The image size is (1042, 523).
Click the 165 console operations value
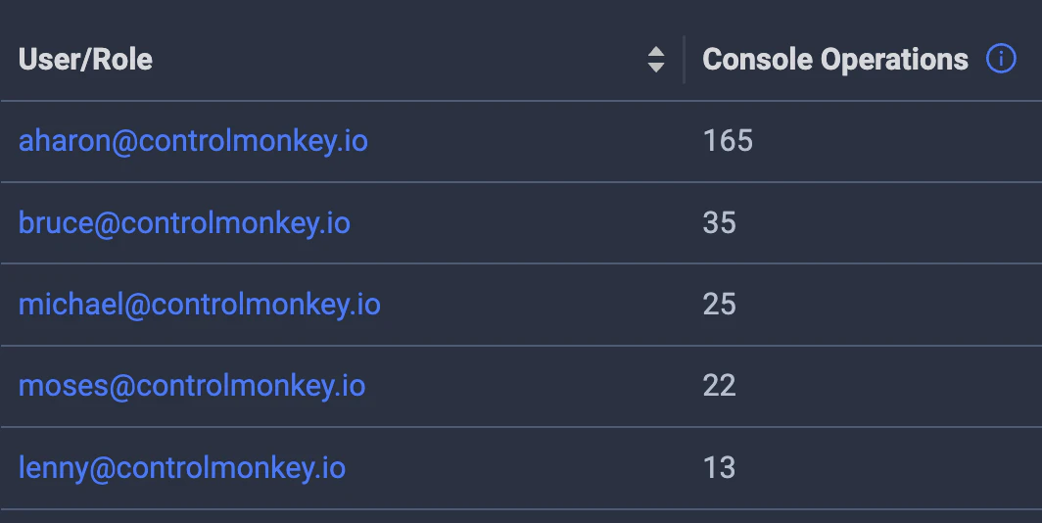click(x=728, y=141)
